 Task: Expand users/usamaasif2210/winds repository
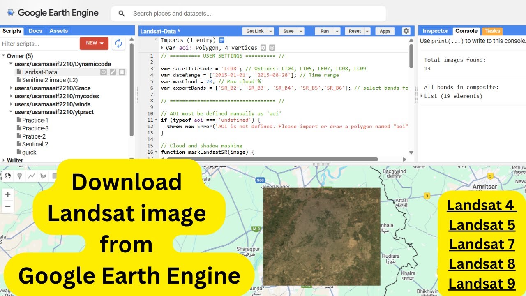tap(11, 104)
